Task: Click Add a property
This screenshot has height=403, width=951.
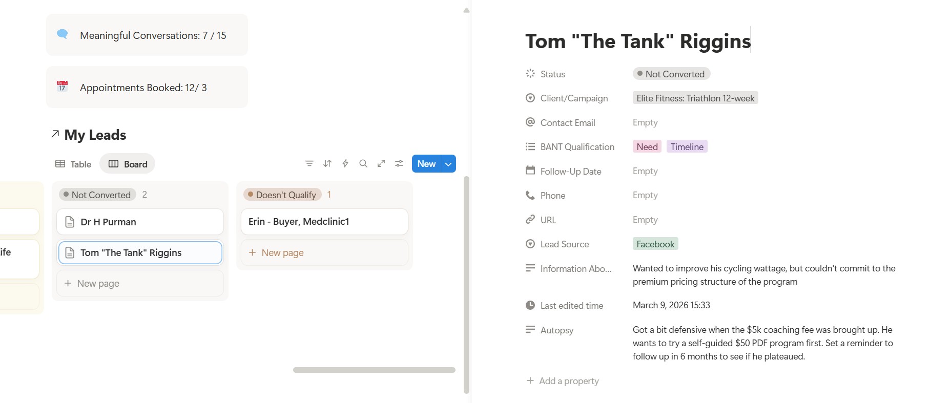Action: (x=563, y=381)
